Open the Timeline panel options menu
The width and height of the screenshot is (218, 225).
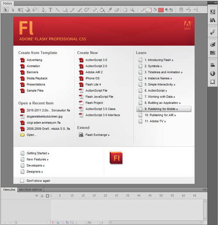[204, 190]
